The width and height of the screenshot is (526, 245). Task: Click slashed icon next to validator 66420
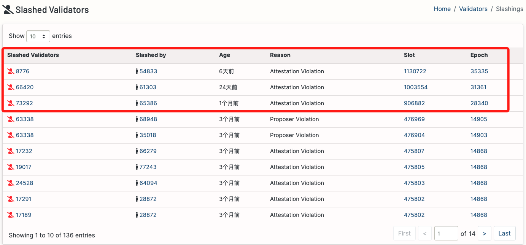click(11, 87)
